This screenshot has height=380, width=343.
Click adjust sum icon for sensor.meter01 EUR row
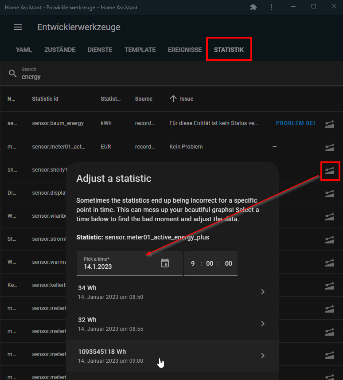329,146
